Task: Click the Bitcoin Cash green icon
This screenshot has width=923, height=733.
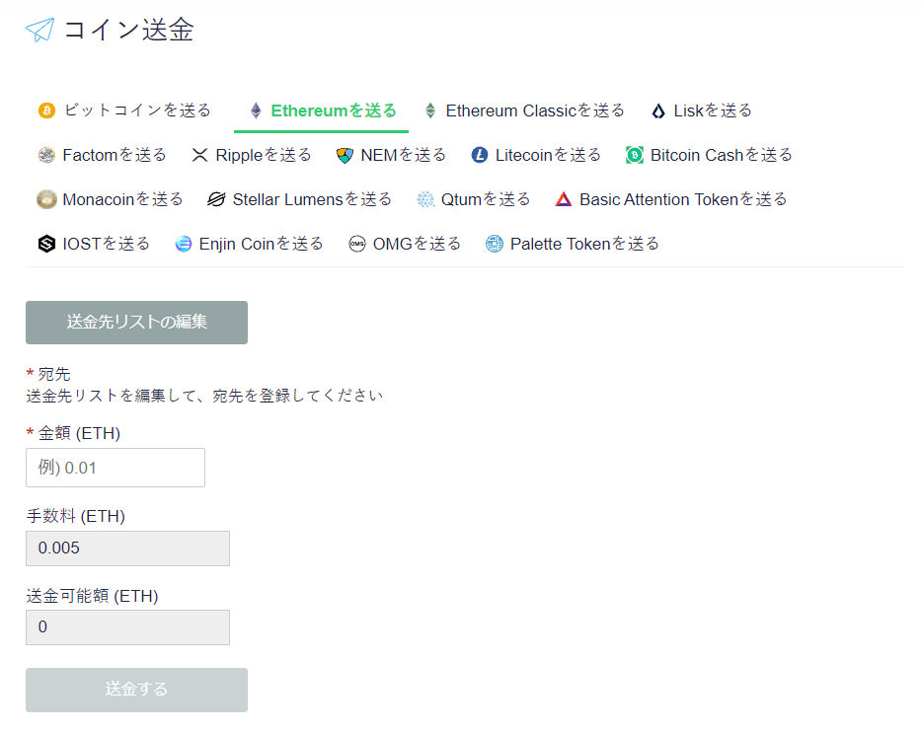Action: click(634, 155)
